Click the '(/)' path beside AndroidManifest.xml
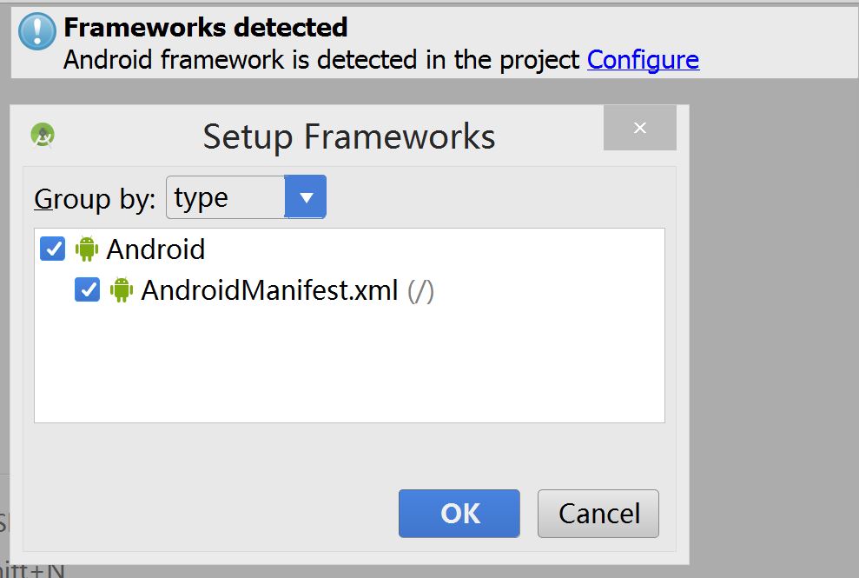Screen dimensions: 859x578 (x=421, y=289)
